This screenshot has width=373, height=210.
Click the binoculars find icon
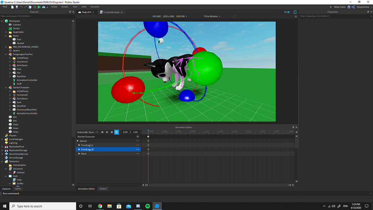(x=44, y=7)
